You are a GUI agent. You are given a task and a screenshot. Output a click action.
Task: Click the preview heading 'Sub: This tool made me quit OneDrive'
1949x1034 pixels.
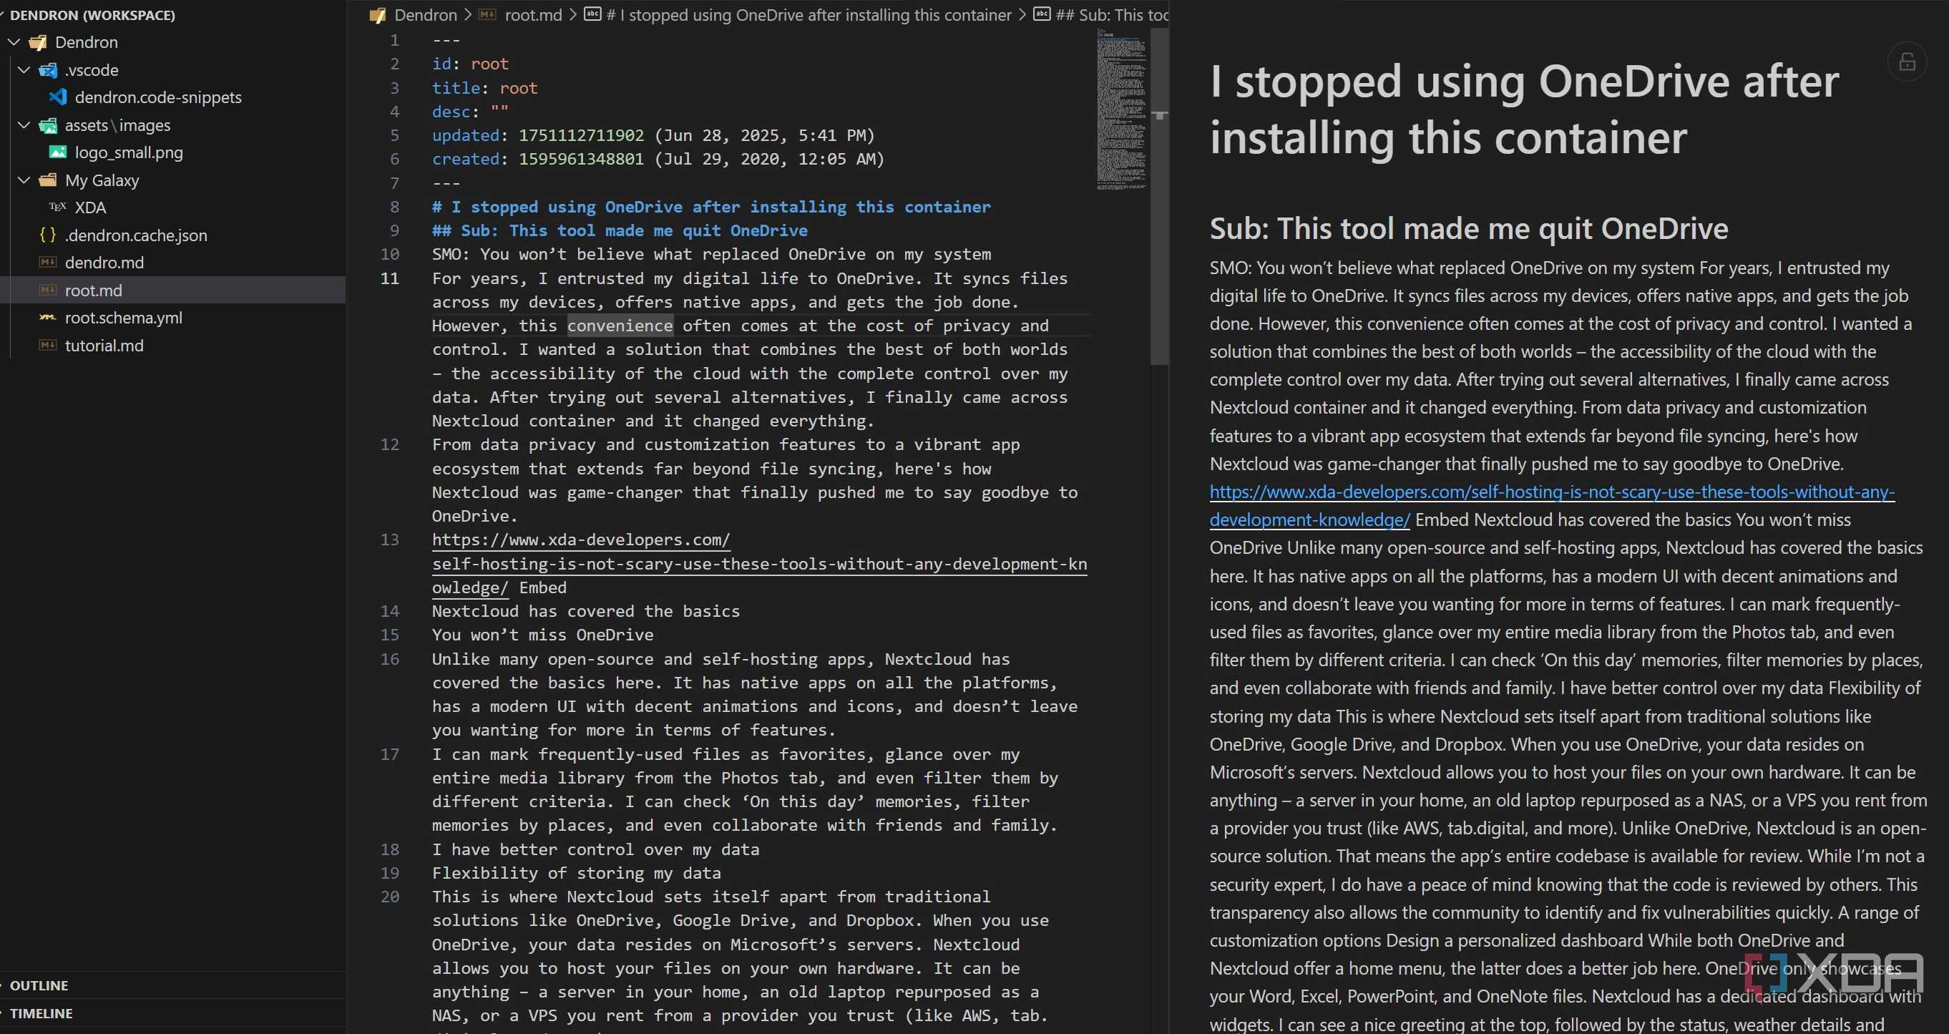tap(1469, 228)
